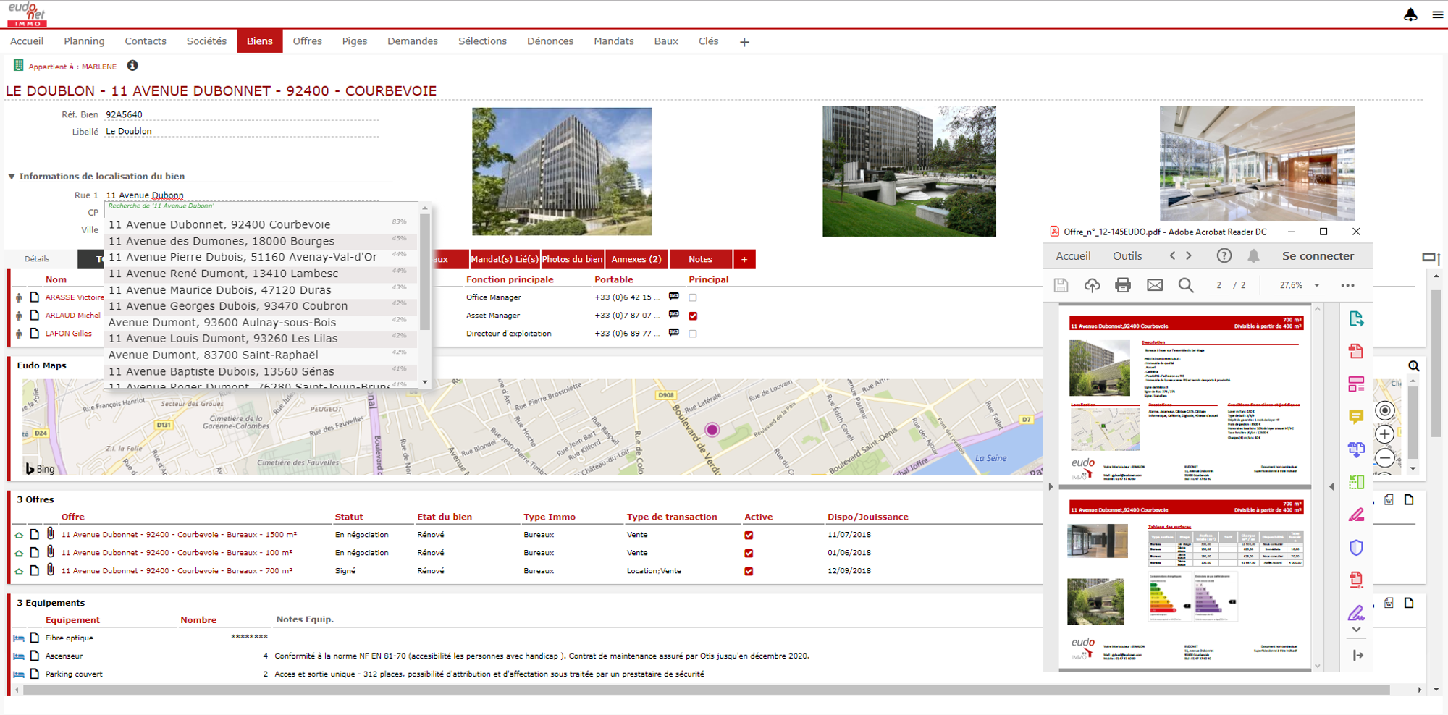Click the save icon in Acrobat Reader
1448x715 pixels.
[x=1061, y=285]
